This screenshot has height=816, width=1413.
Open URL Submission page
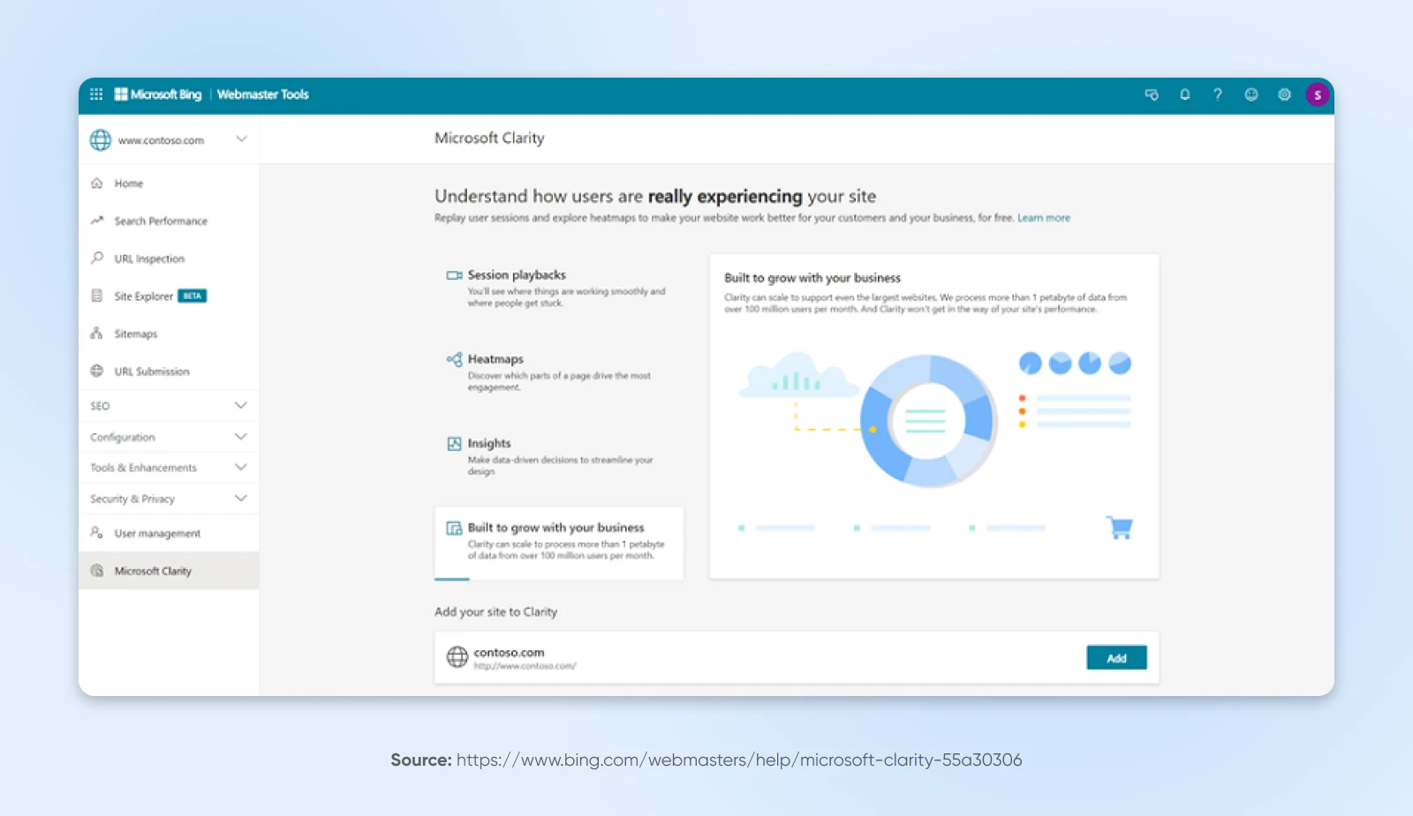point(169,371)
